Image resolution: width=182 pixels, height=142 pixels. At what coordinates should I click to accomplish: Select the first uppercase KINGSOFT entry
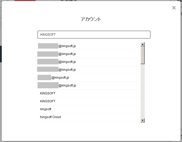48,93
